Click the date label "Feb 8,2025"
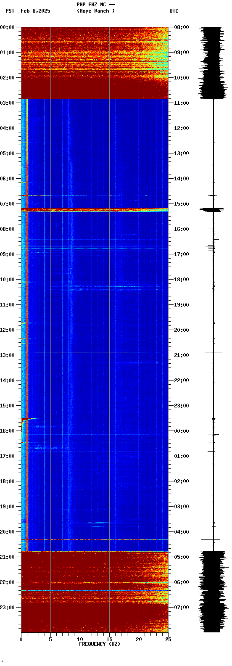The width and height of the screenshot is (232, 666). [x=35, y=11]
